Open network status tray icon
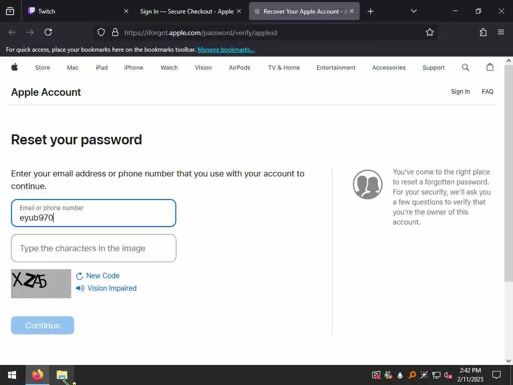This screenshot has height=385, width=513. pos(436,375)
